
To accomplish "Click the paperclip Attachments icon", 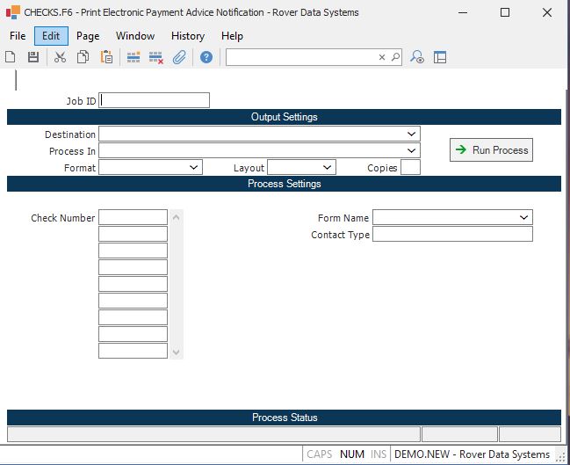I will 179,57.
